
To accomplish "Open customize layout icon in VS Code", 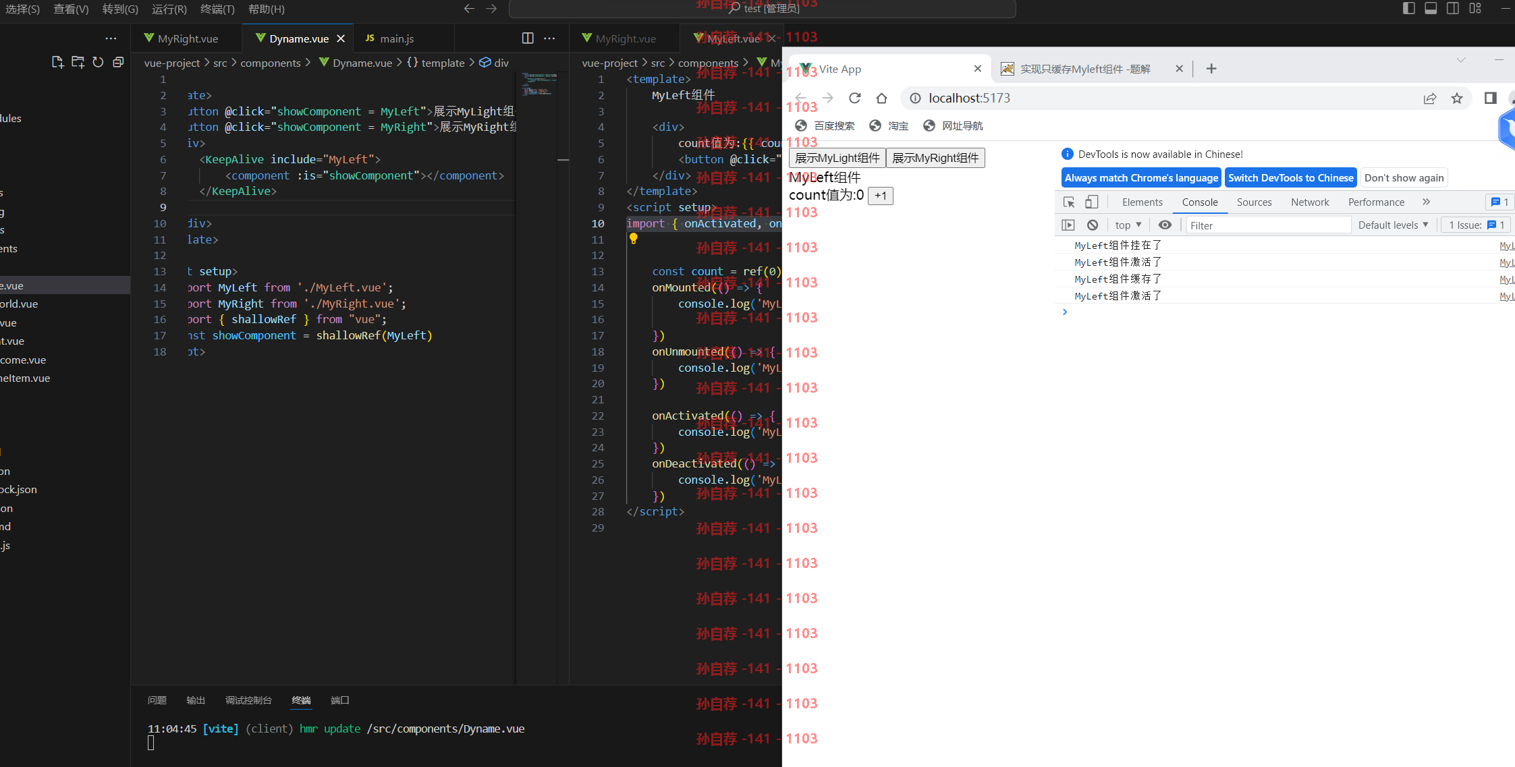I will pos(1475,8).
